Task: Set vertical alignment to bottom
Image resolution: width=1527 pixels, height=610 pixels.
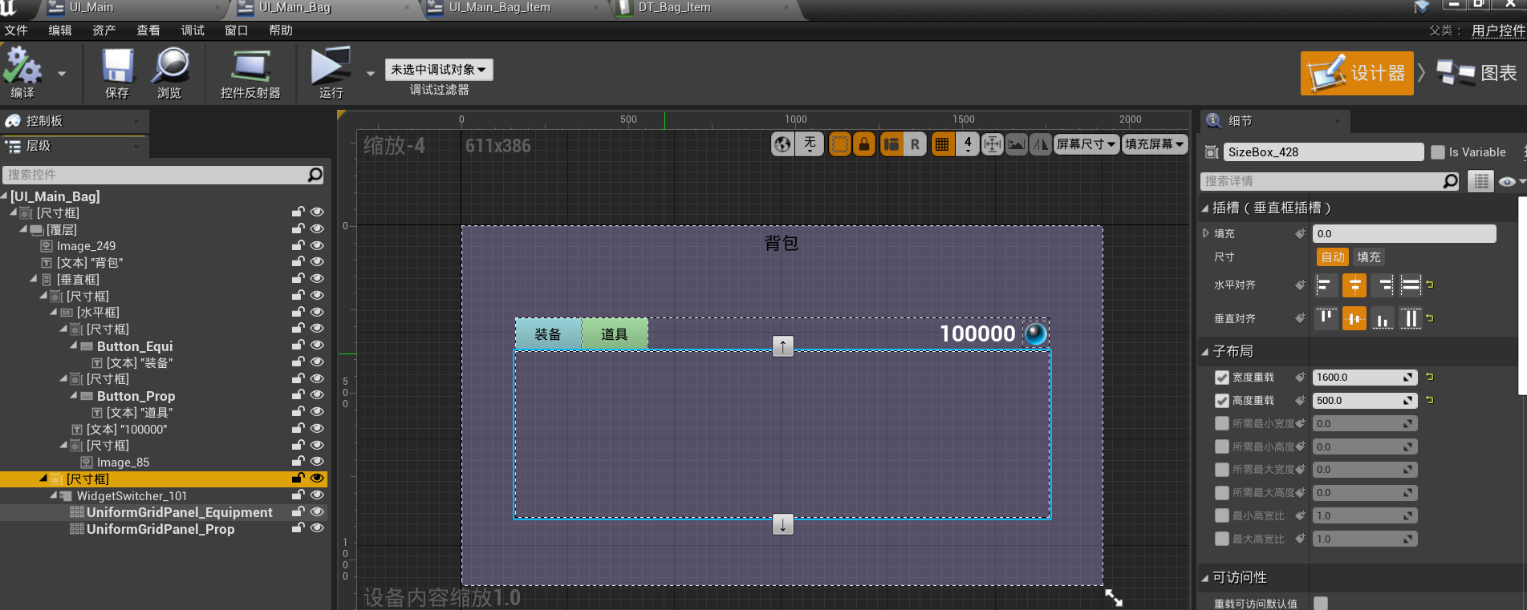Action: click(1383, 318)
